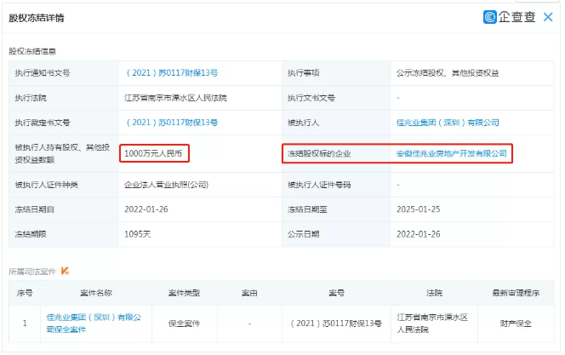Click the orange icon beside 所属司法案件
The height and width of the screenshot is (355, 565).
65,271
